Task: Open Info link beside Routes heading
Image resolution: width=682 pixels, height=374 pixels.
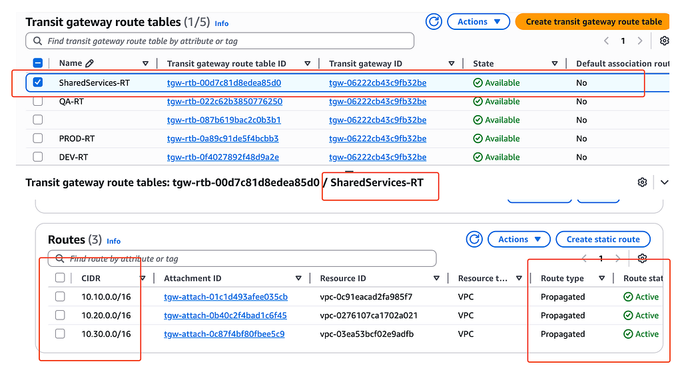Action: tap(113, 241)
